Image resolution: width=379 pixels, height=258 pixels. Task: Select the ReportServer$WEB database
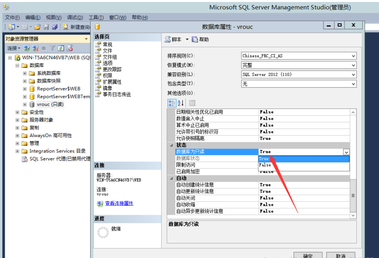pyautogui.click(x=58, y=89)
